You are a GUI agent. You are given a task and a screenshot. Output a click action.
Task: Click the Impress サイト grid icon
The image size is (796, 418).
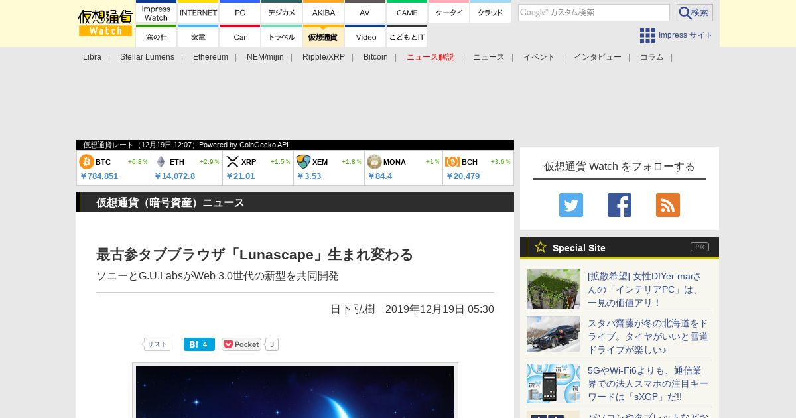click(x=647, y=35)
